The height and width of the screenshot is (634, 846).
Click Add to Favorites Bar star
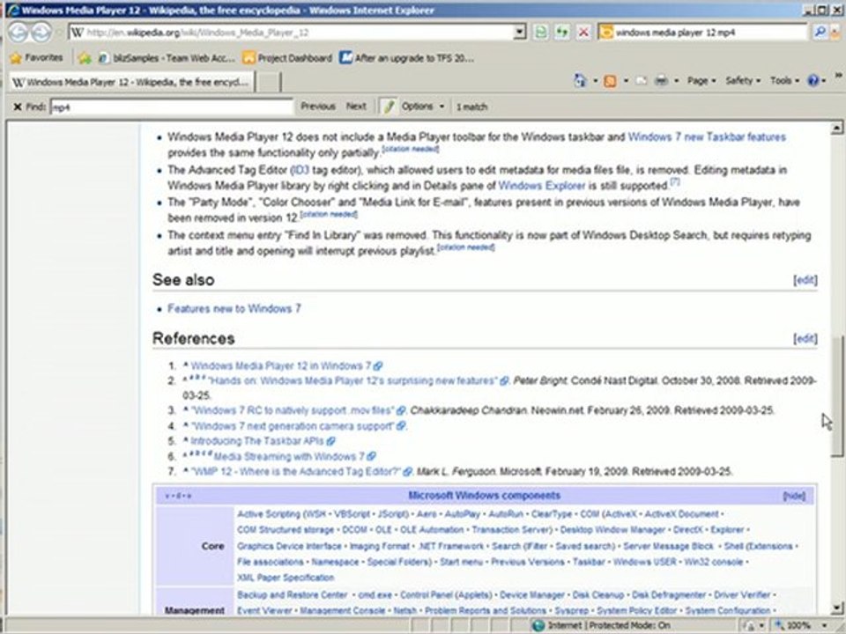pos(85,58)
